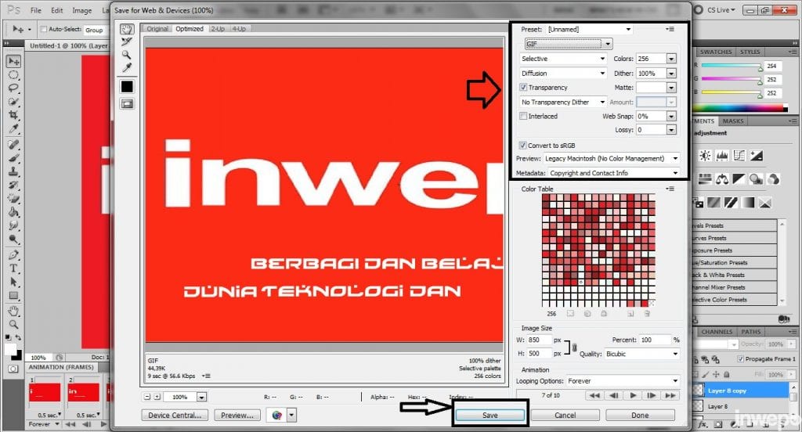Select the Path Selection tool
The width and height of the screenshot is (802, 432).
tap(14, 282)
